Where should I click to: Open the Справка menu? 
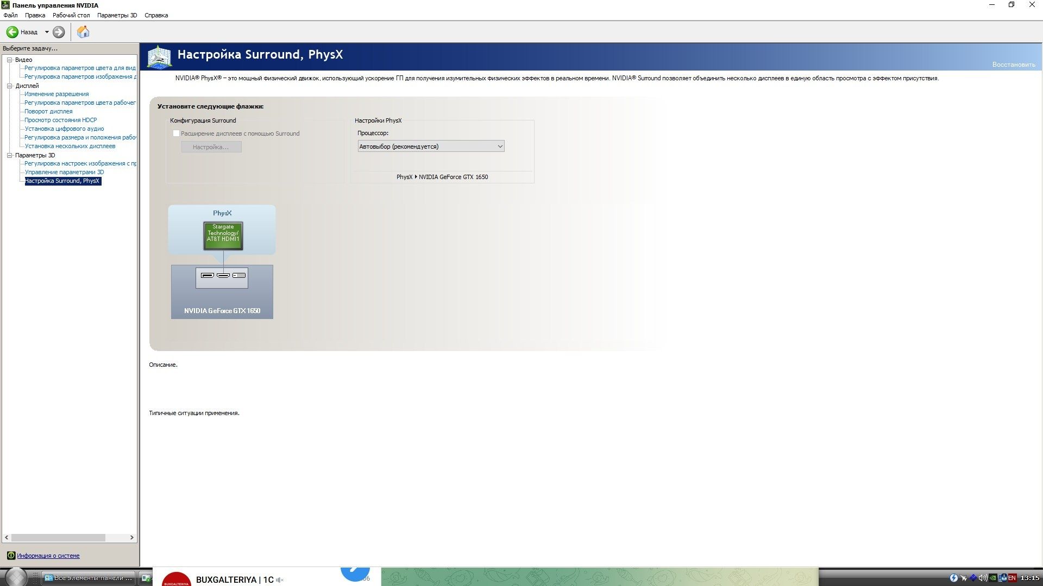click(156, 15)
